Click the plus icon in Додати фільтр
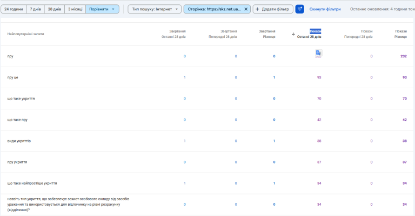This screenshot has height=216, width=415. (x=257, y=9)
